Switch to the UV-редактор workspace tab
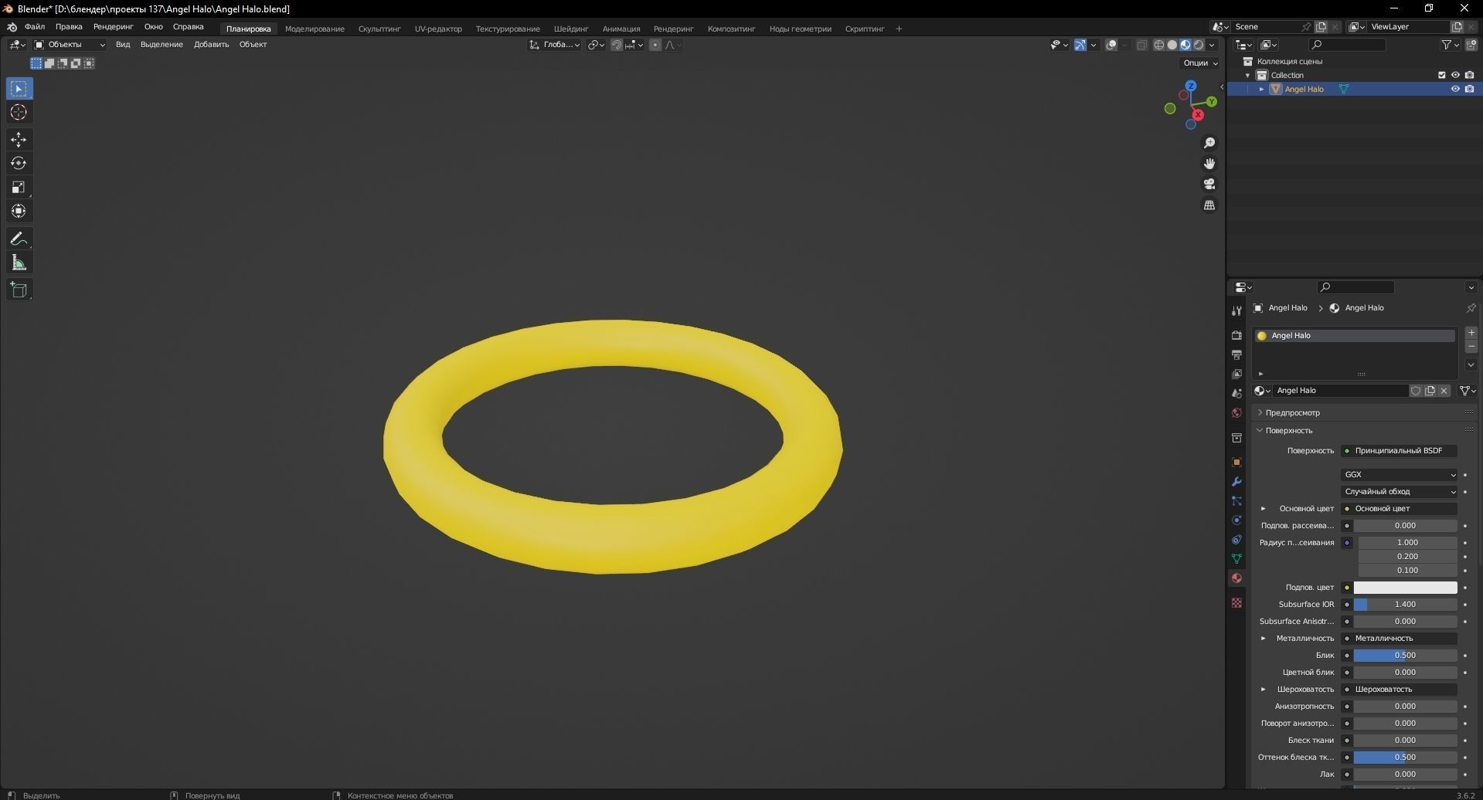 pos(438,29)
